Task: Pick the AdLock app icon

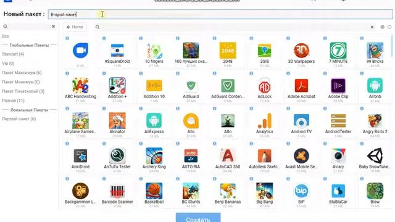Action: (x=265, y=86)
